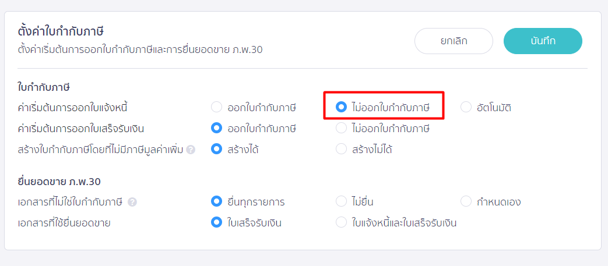Choose the อัตโนมัติ radio option
608x266 pixels.
[x=466, y=107]
